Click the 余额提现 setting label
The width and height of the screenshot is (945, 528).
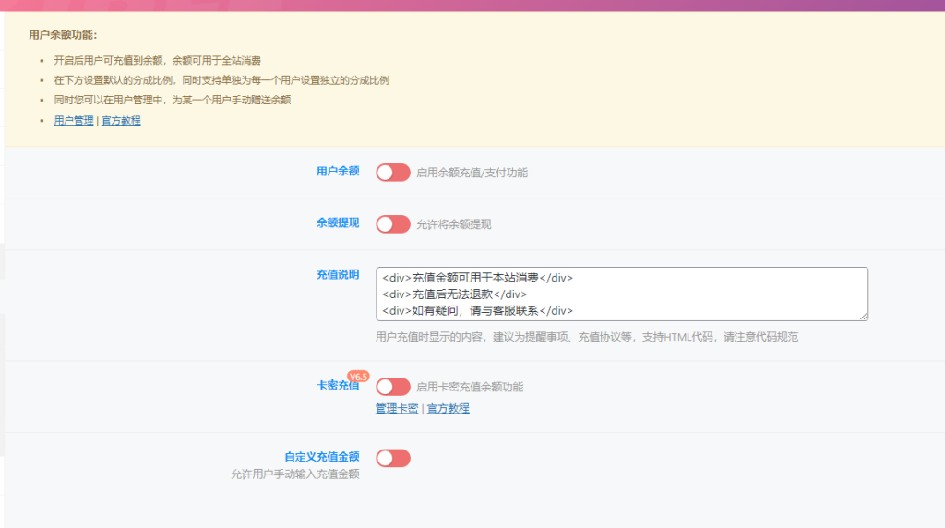338,223
